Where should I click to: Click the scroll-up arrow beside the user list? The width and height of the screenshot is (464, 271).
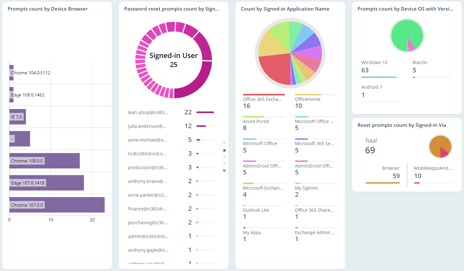(224, 143)
